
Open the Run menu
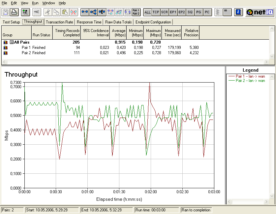[x=35, y=3]
